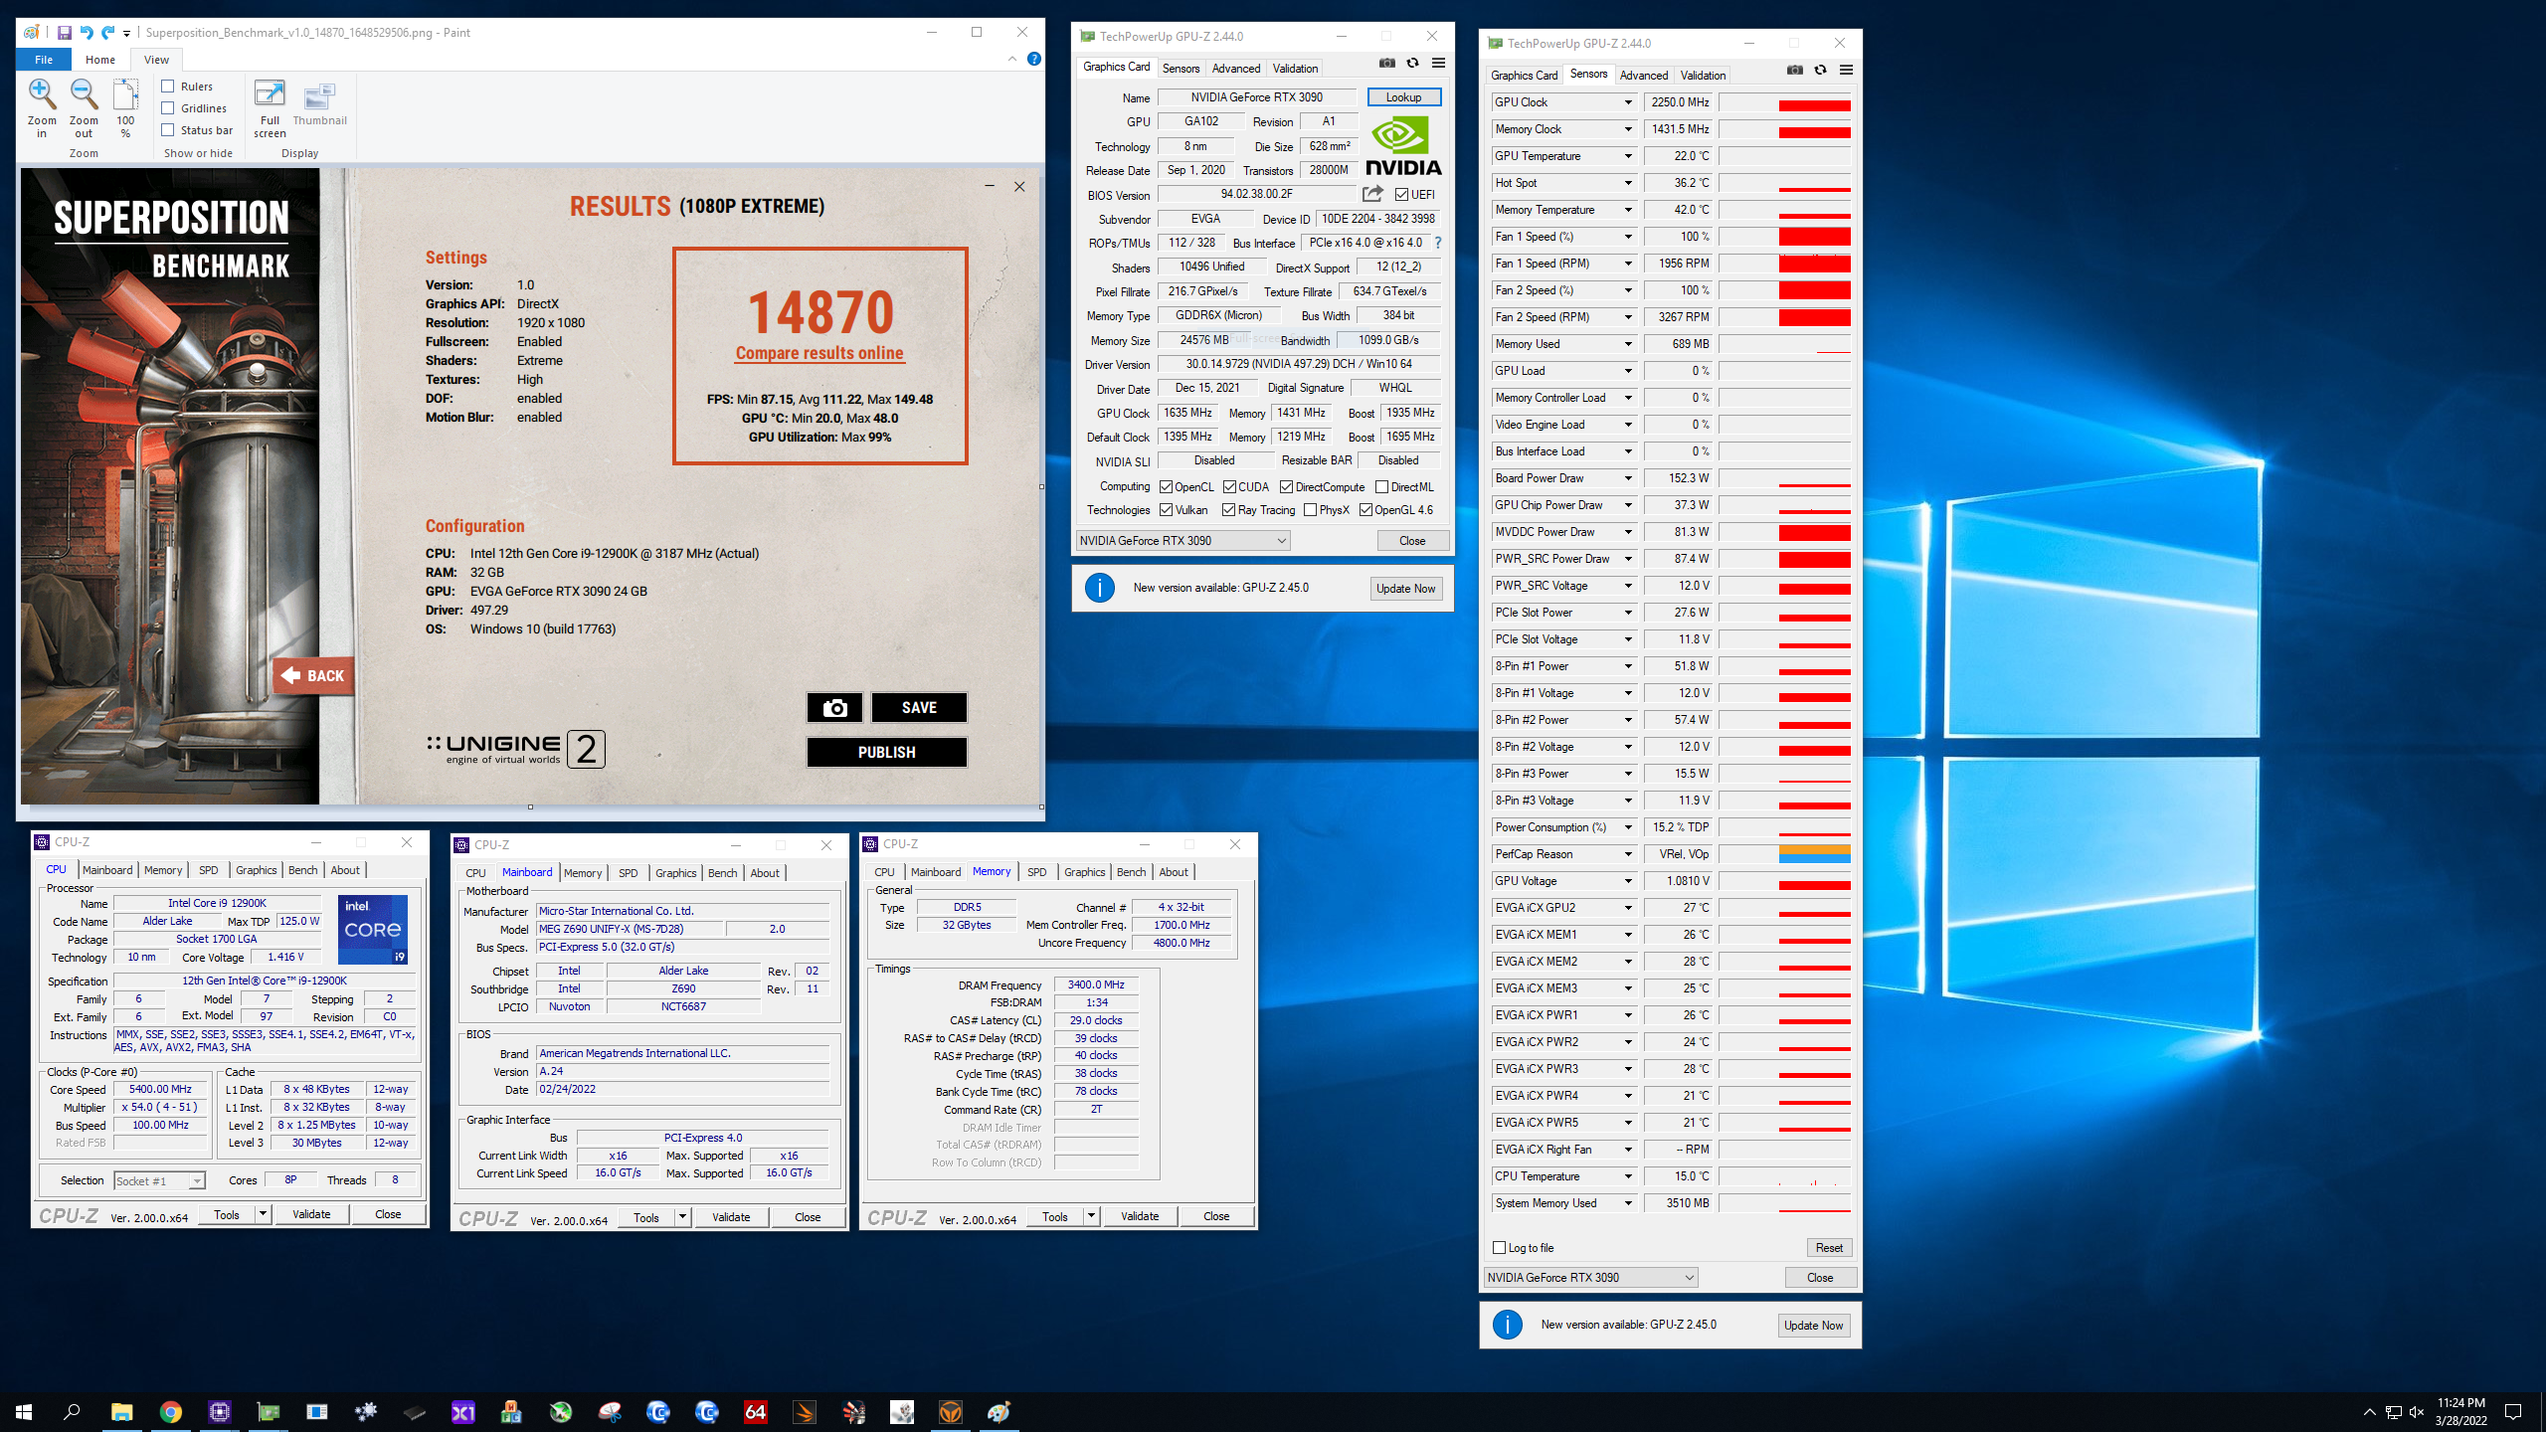This screenshot has height=1432, width=2546.
Task: Click camera icon in GPU-Z Sensors window
Action: tap(1795, 70)
